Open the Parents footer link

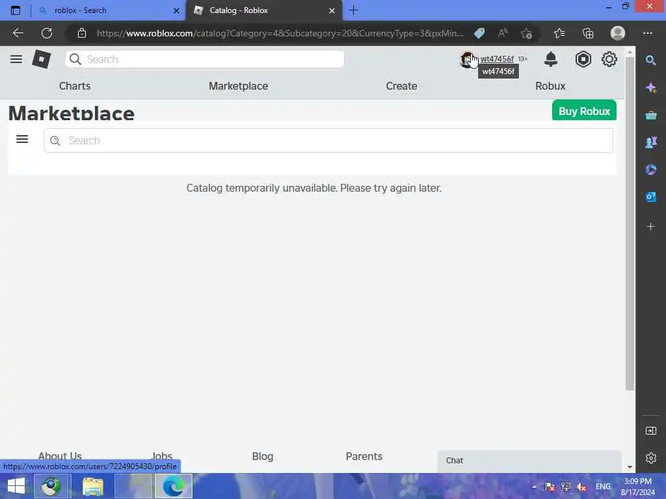click(x=364, y=456)
